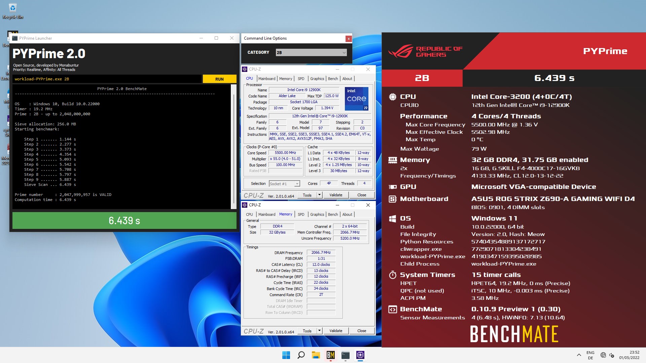Click the Windows Start button in taskbar
Viewport: 646px width, 363px height.
[286, 355]
